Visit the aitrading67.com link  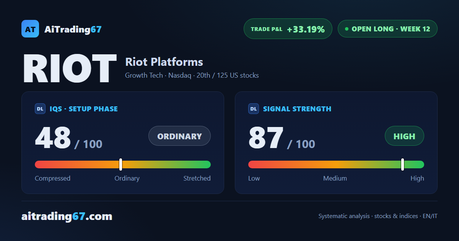coord(67,217)
